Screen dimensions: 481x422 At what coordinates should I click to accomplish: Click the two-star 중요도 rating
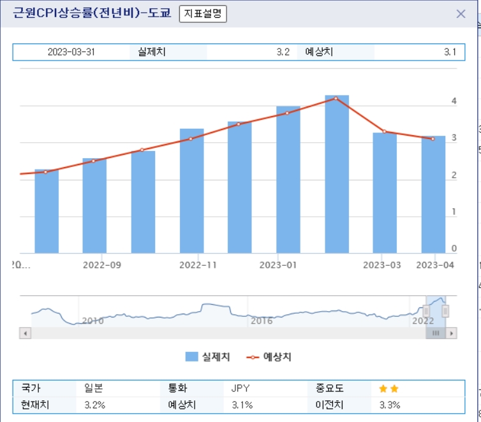click(x=389, y=389)
